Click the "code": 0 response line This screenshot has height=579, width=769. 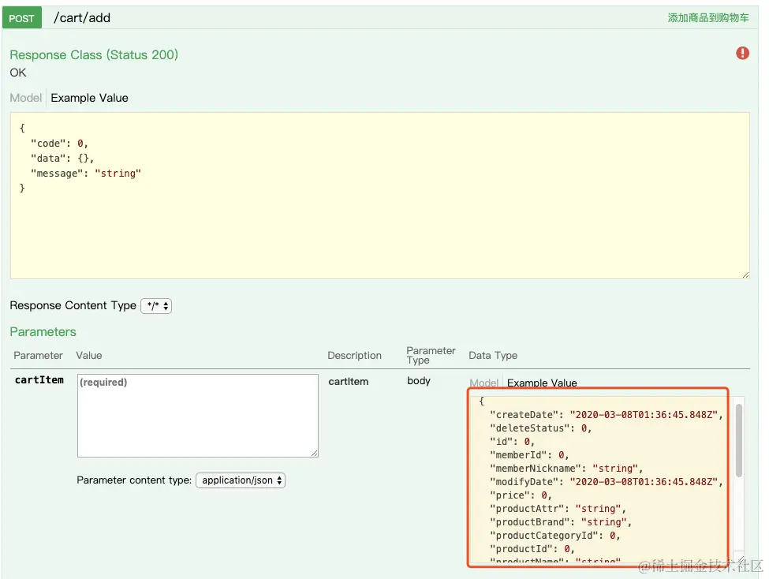59,144
